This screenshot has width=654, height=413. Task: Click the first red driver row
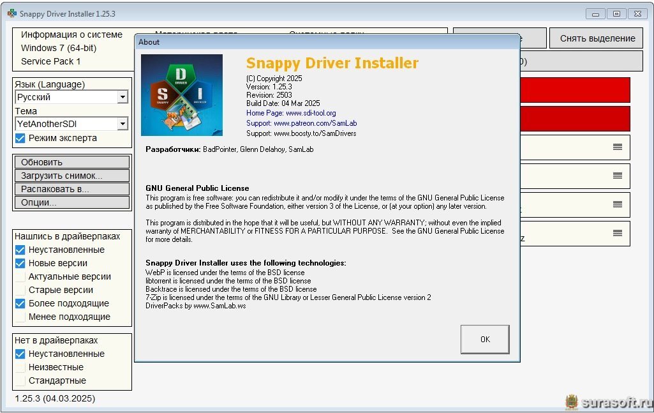click(575, 90)
